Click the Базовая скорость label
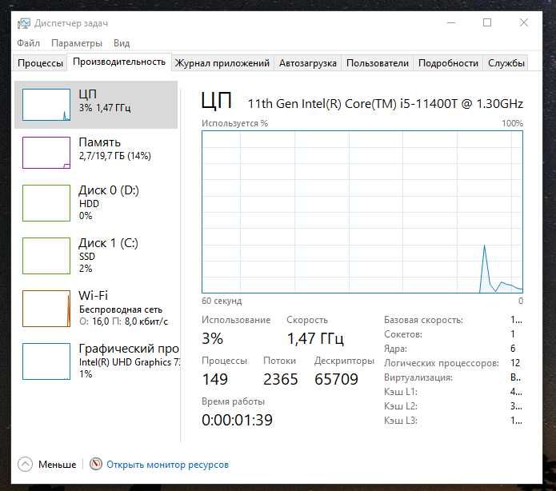556x491 pixels. coord(423,320)
